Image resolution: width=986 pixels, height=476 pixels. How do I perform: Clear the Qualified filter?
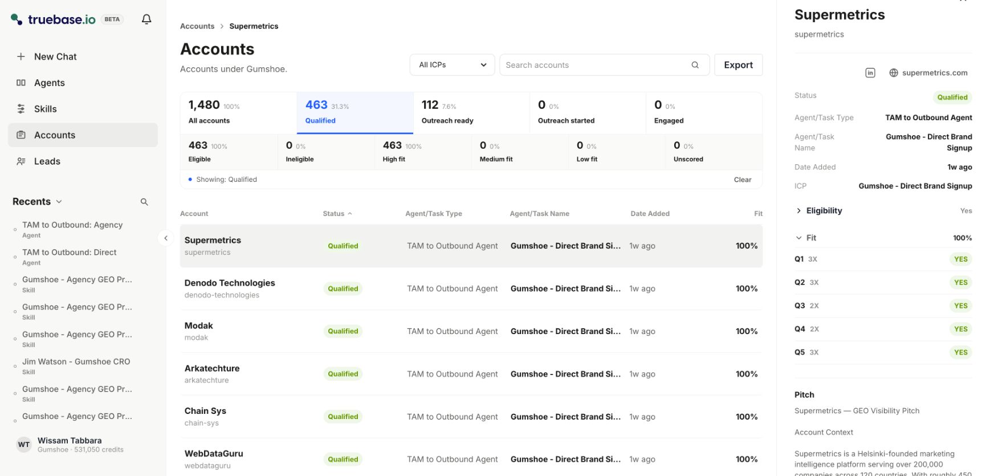(743, 180)
